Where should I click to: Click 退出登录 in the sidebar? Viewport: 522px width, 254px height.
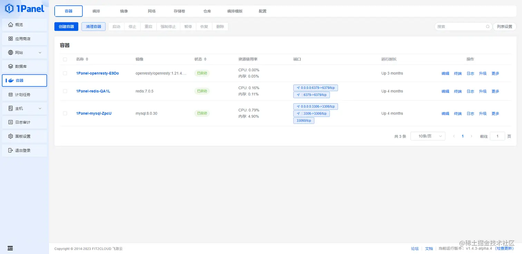coord(25,150)
